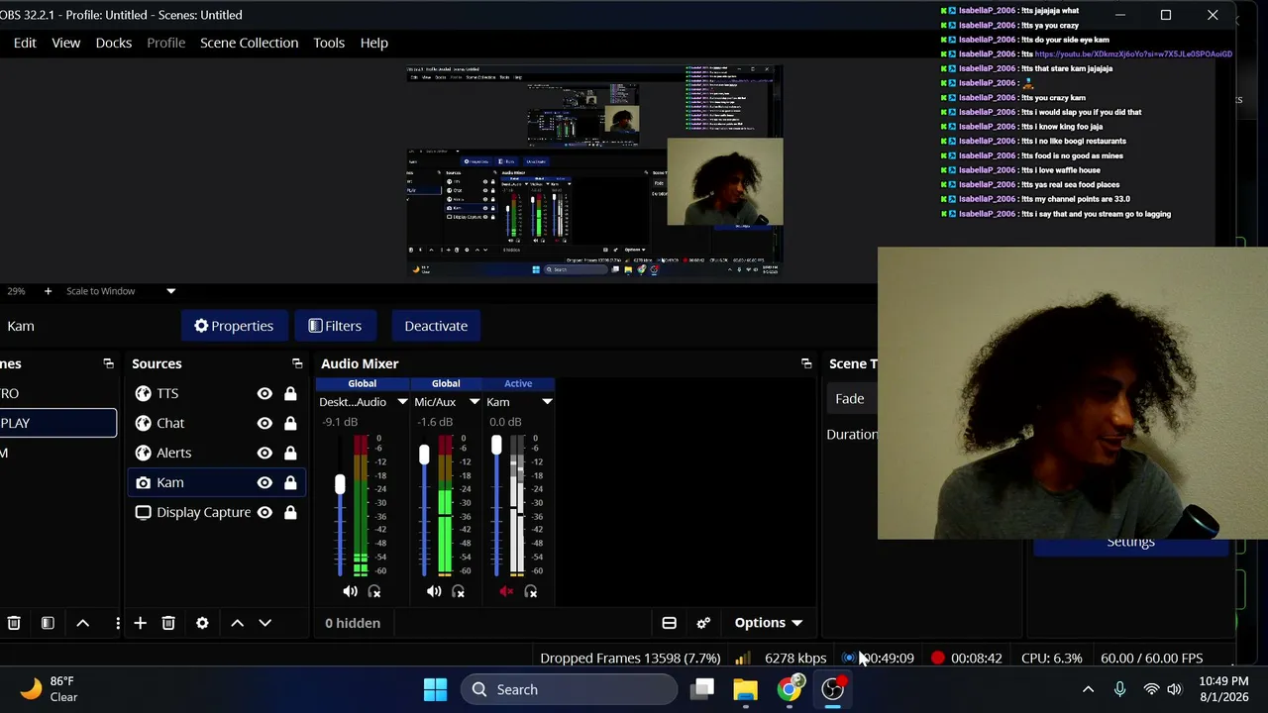Hide the Chat source with its eye icon

(x=264, y=423)
